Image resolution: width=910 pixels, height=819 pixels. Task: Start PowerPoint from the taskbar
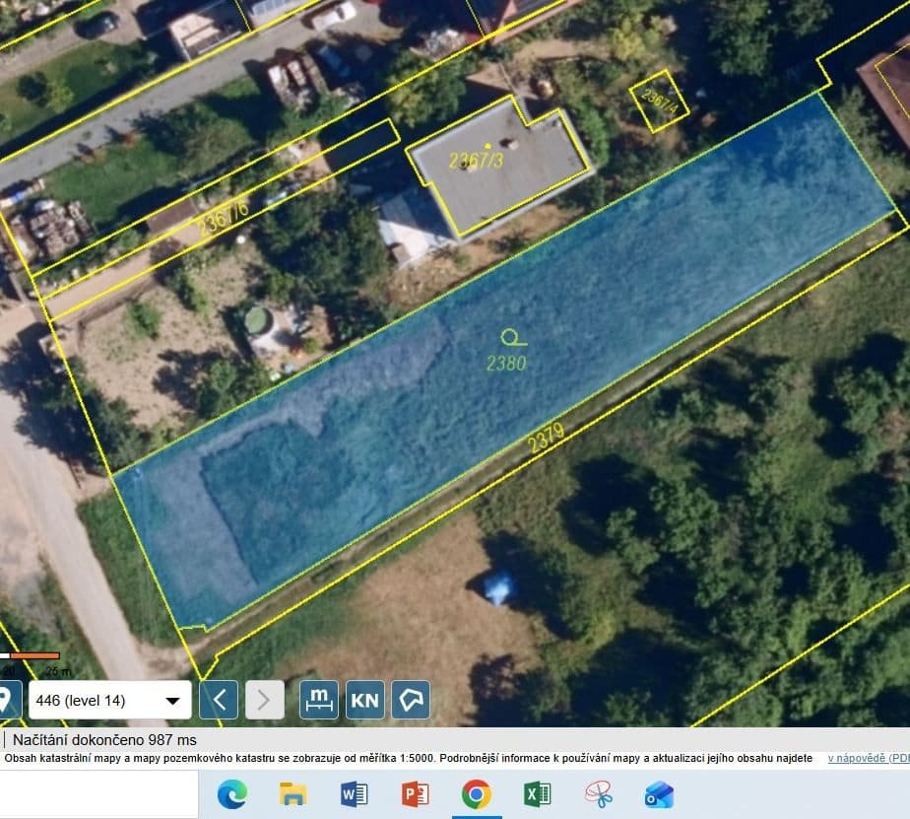click(415, 791)
